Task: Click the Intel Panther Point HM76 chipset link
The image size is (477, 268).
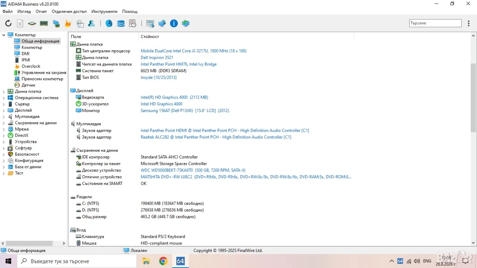Action: tap(179, 64)
